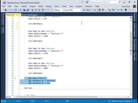Open the Team menu
The width and height of the screenshot is (138, 103).
(x=57, y=6)
